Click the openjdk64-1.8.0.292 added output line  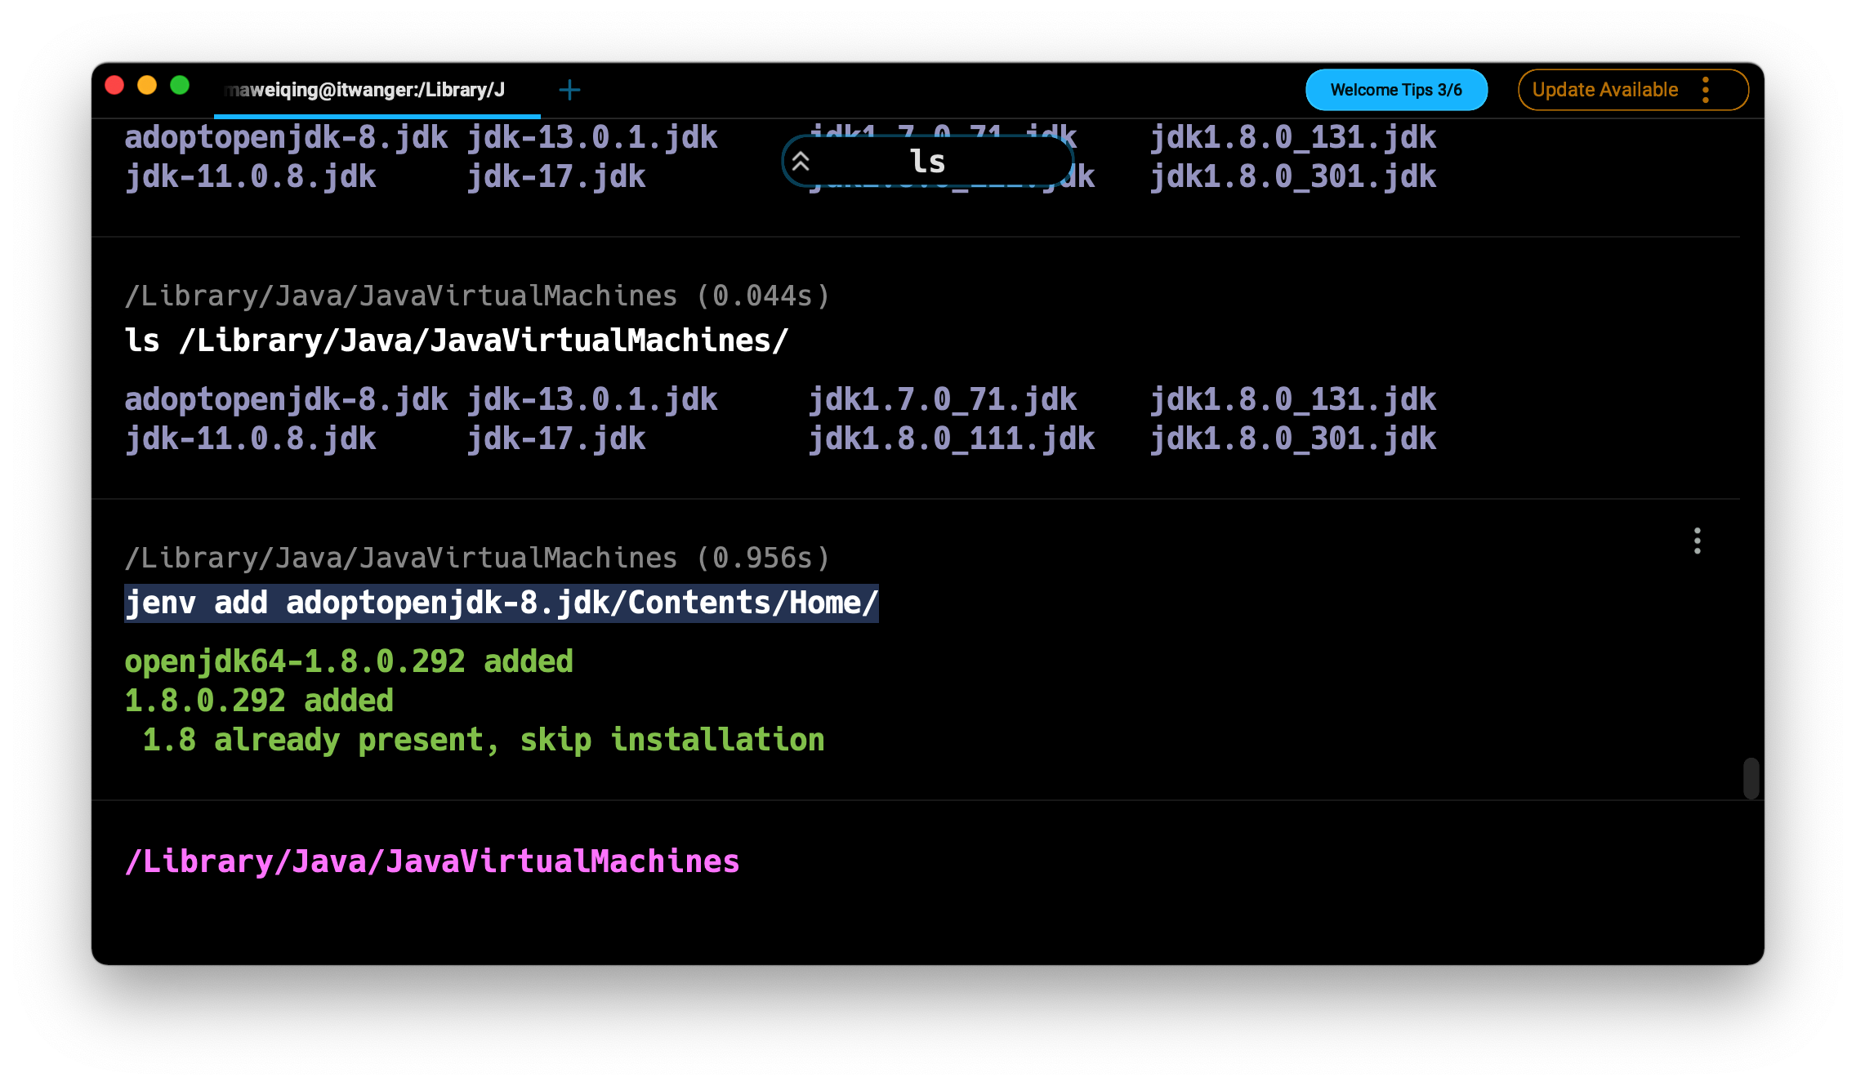[x=349, y=661]
